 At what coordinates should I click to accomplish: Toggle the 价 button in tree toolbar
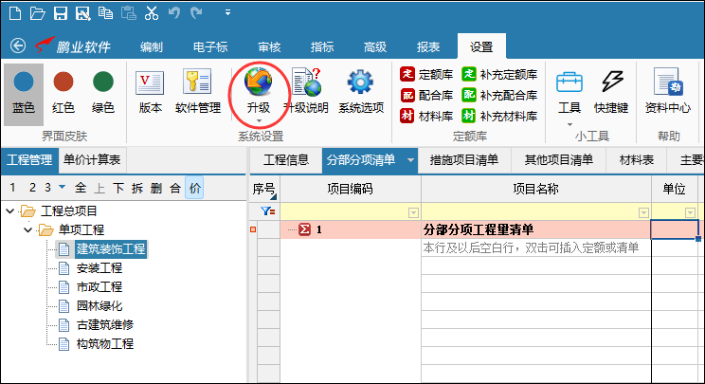point(194,188)
